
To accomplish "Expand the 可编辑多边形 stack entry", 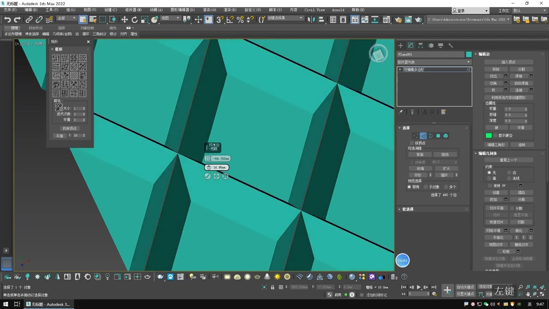I will [400, 70].
